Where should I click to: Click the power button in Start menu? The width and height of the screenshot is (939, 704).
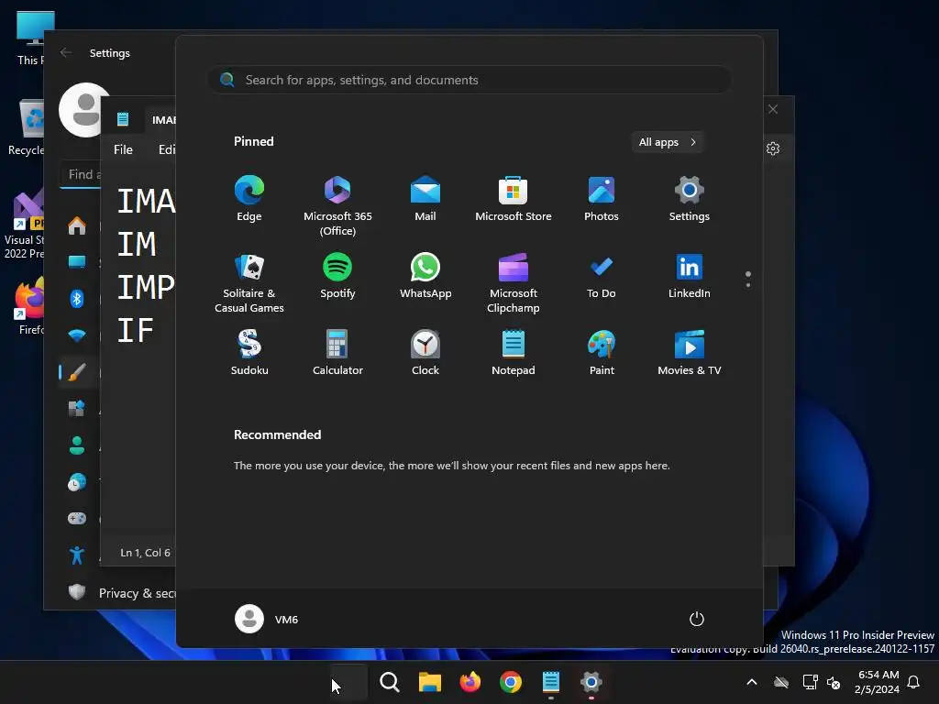click(697, 619)
